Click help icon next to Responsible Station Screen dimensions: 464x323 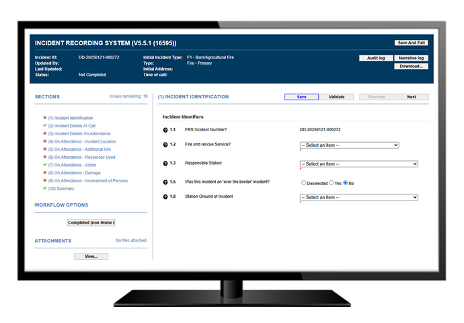[x=165, y=164]
